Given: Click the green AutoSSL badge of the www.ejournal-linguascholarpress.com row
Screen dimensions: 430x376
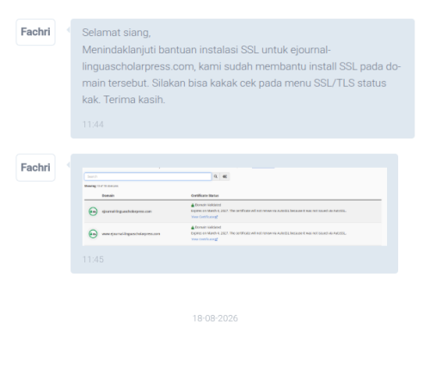Looking at the screenshot, I should point(93,234).
